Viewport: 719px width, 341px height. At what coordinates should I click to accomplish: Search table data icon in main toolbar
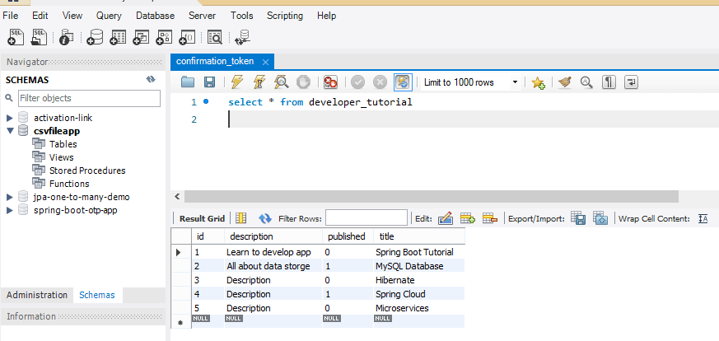click(x=214, y=37)
